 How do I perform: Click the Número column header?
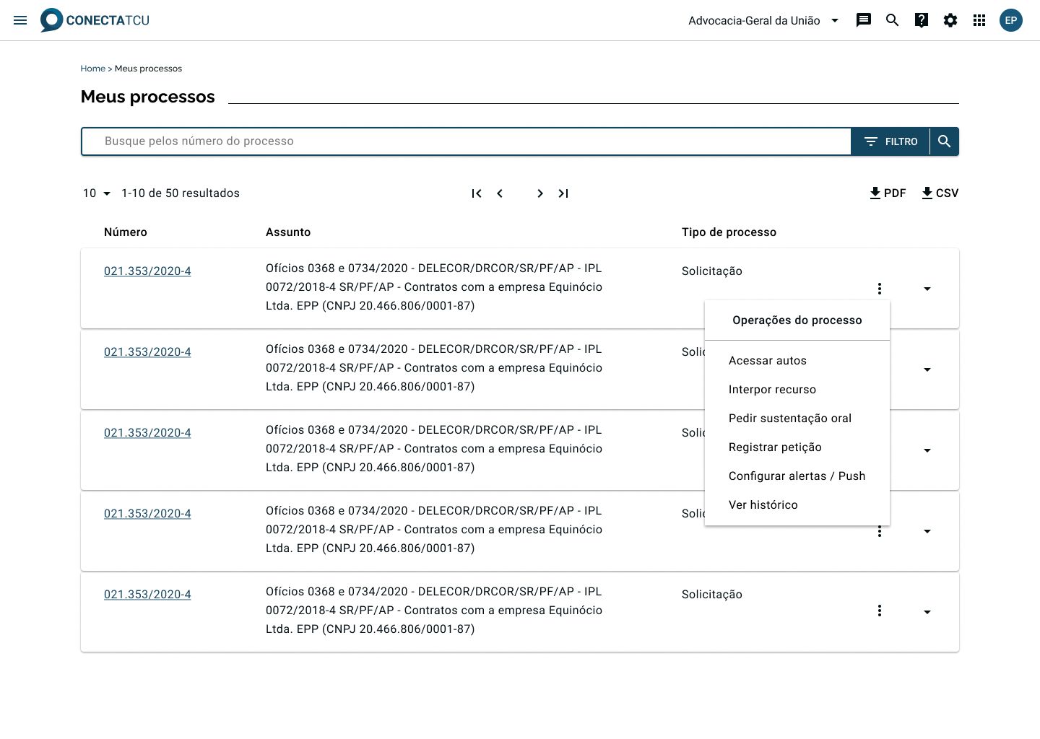126,232
